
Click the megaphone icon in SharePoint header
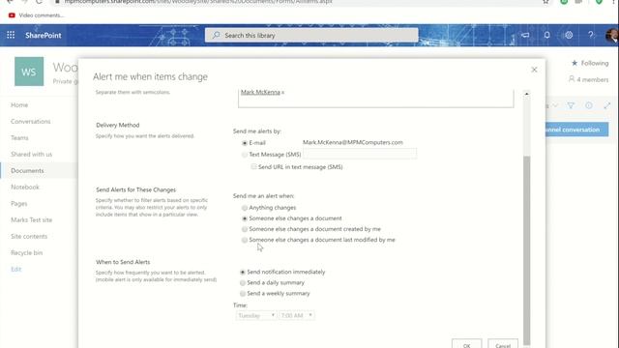click(x=525, y=35)
